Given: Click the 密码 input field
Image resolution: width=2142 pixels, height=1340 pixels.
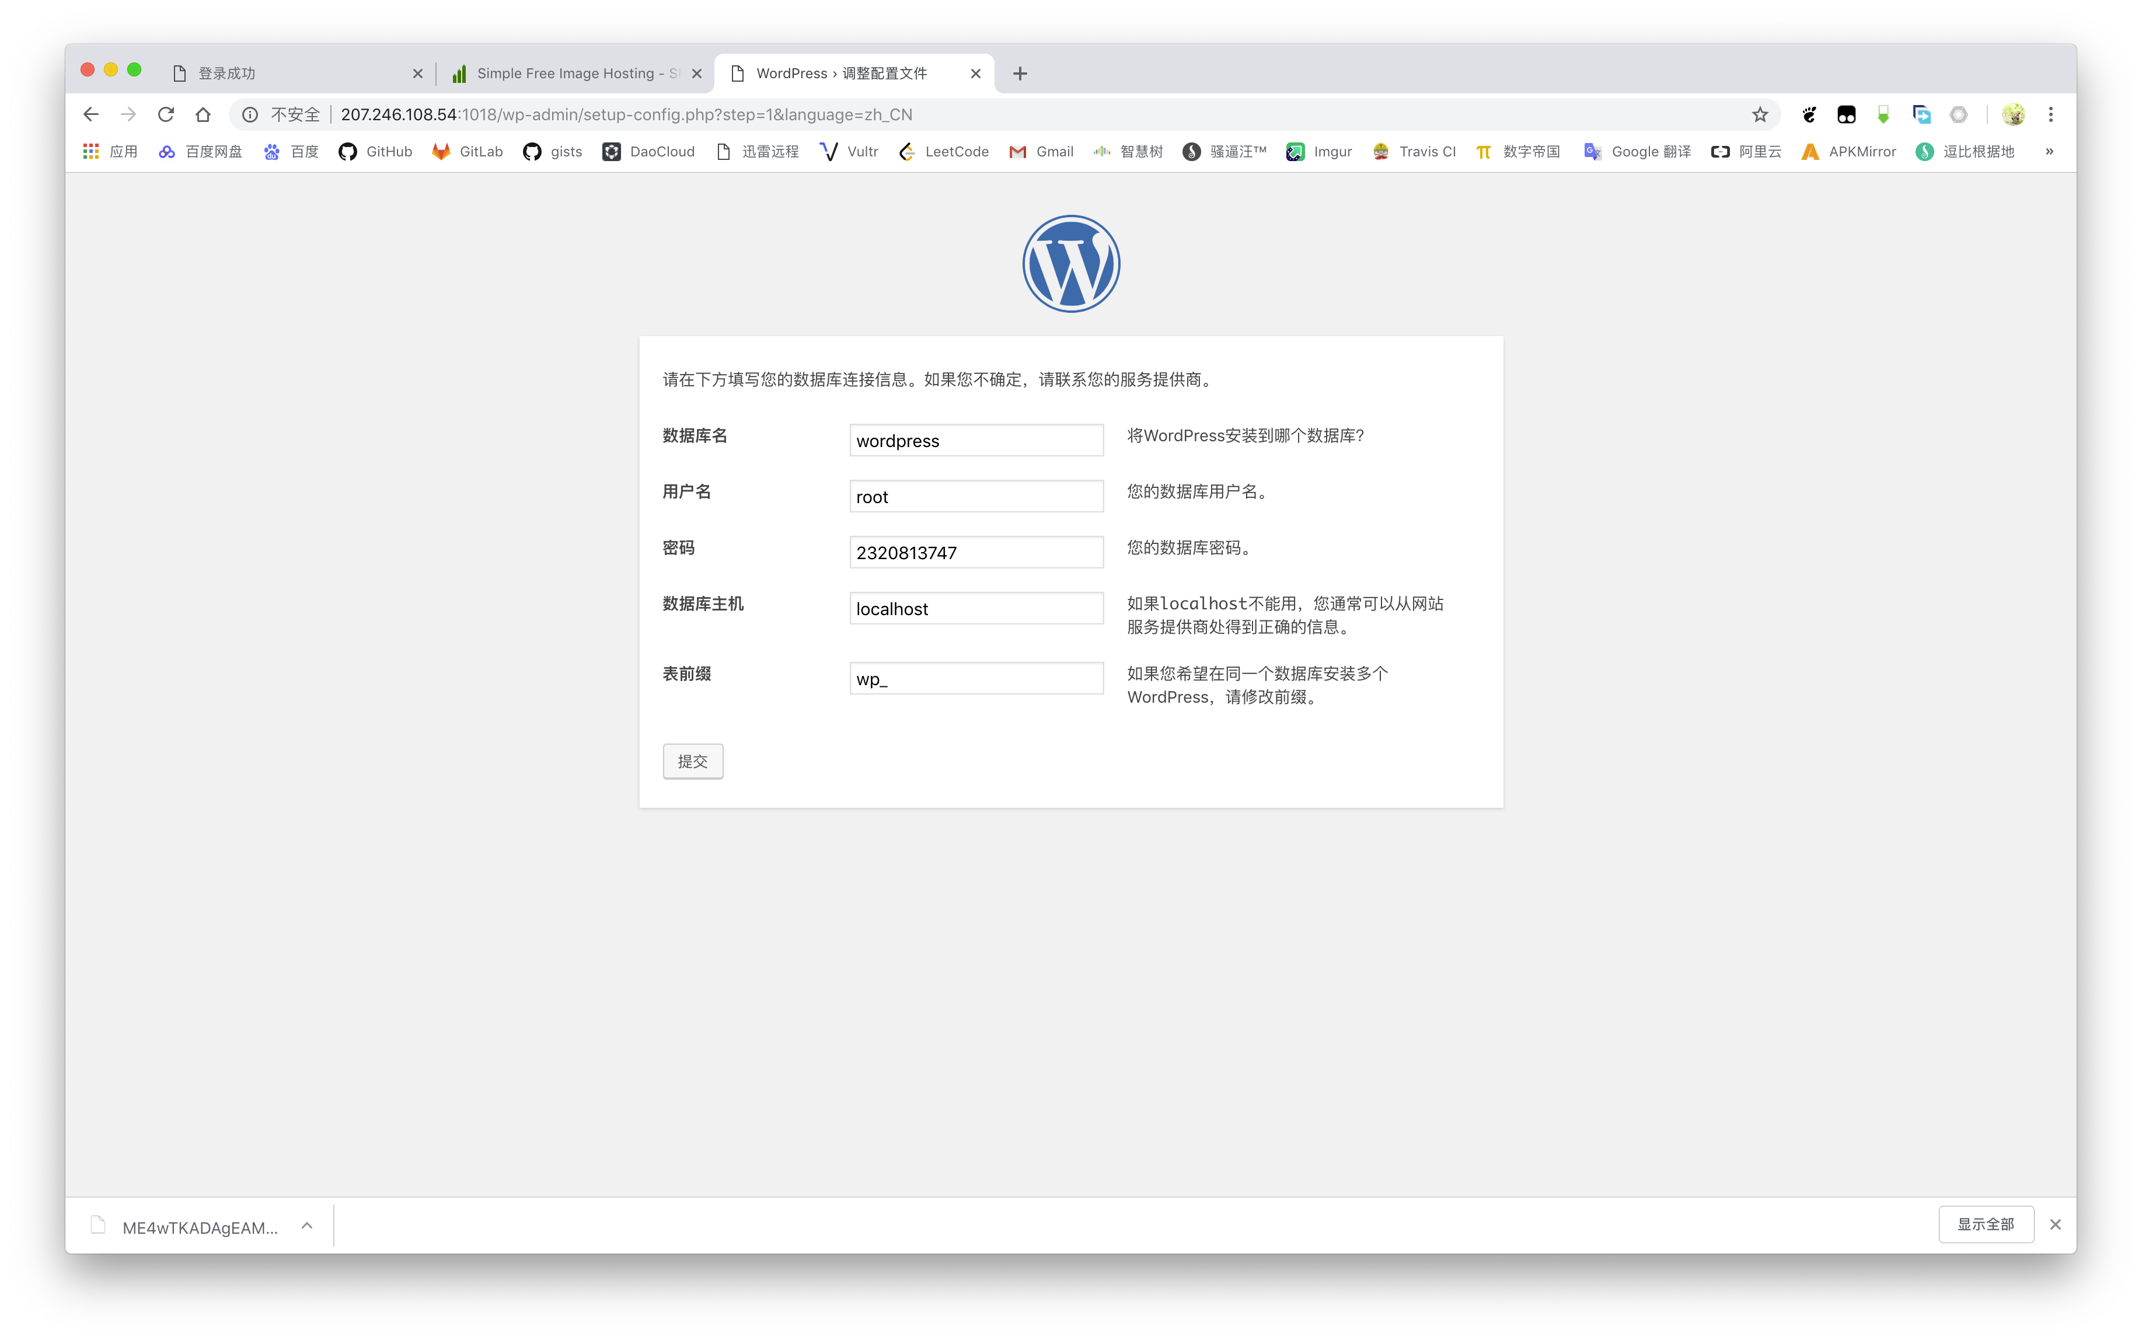Looking at the screenshot, I should (x=976, y=552).
